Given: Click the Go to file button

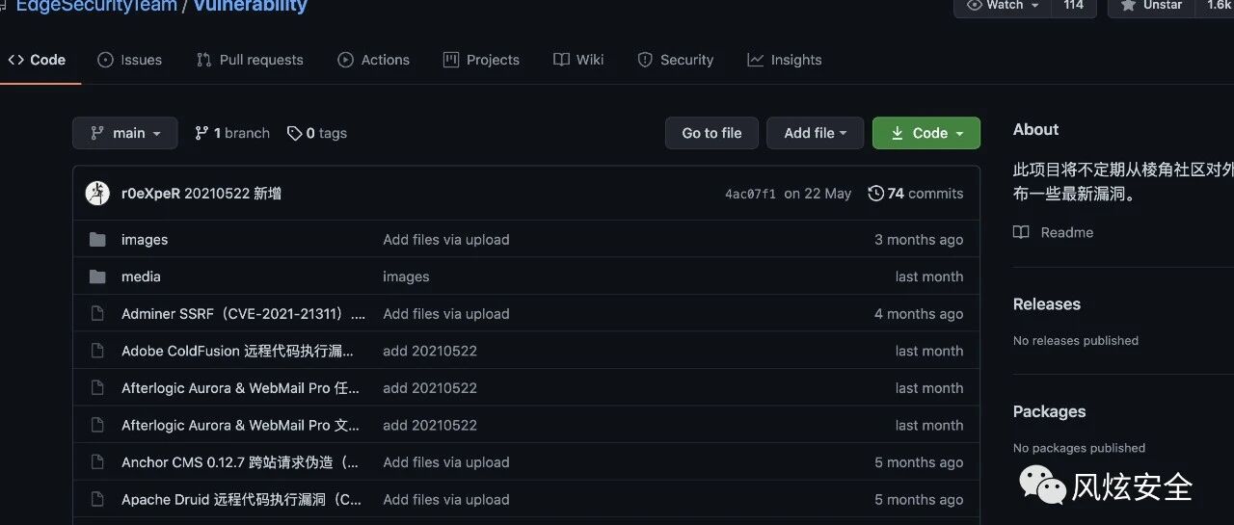Looking at the screenshot, I should click(711, 133).
